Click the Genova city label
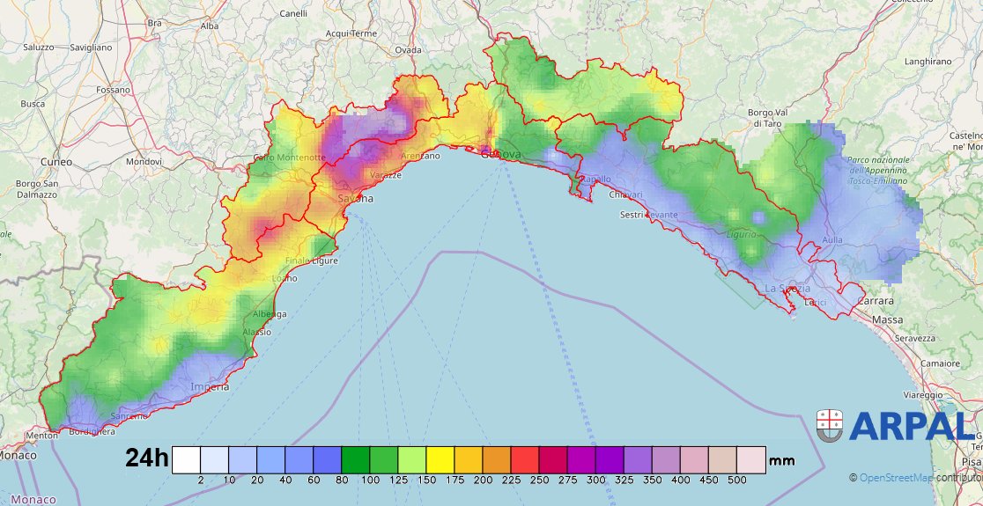983x506 pixels. point(500,154)
